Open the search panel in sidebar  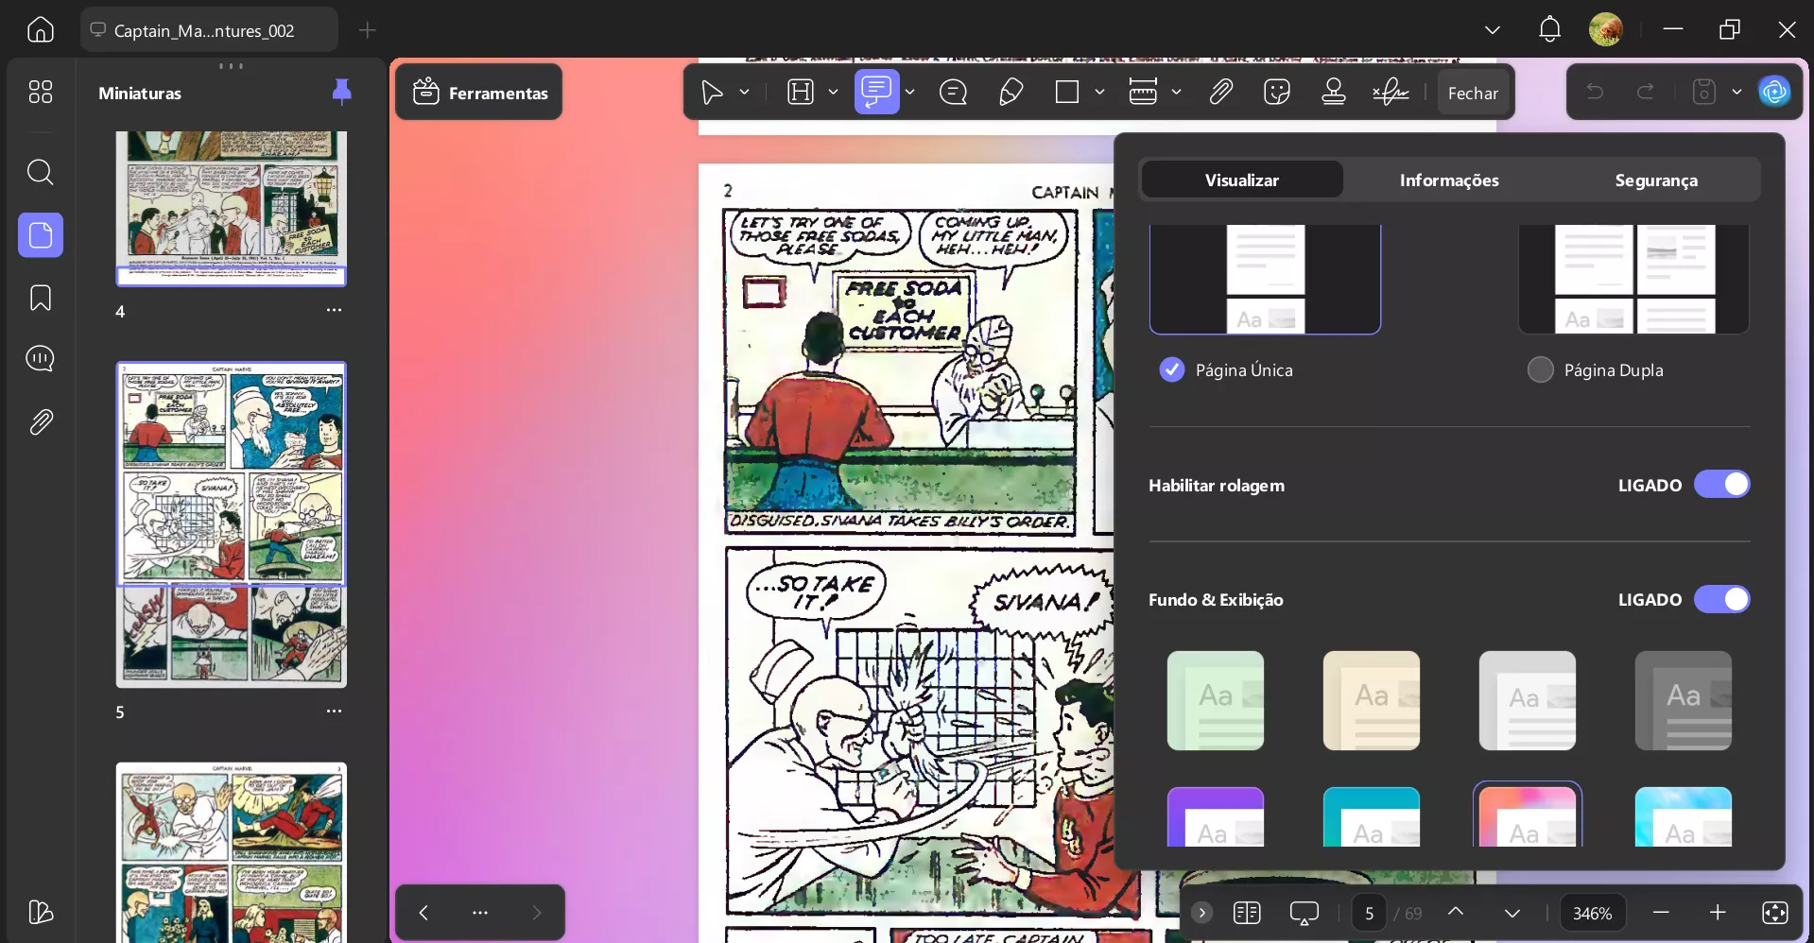coord(41,172)
